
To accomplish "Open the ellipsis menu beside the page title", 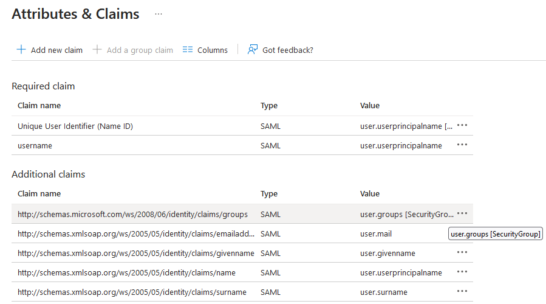I will 159,14.
